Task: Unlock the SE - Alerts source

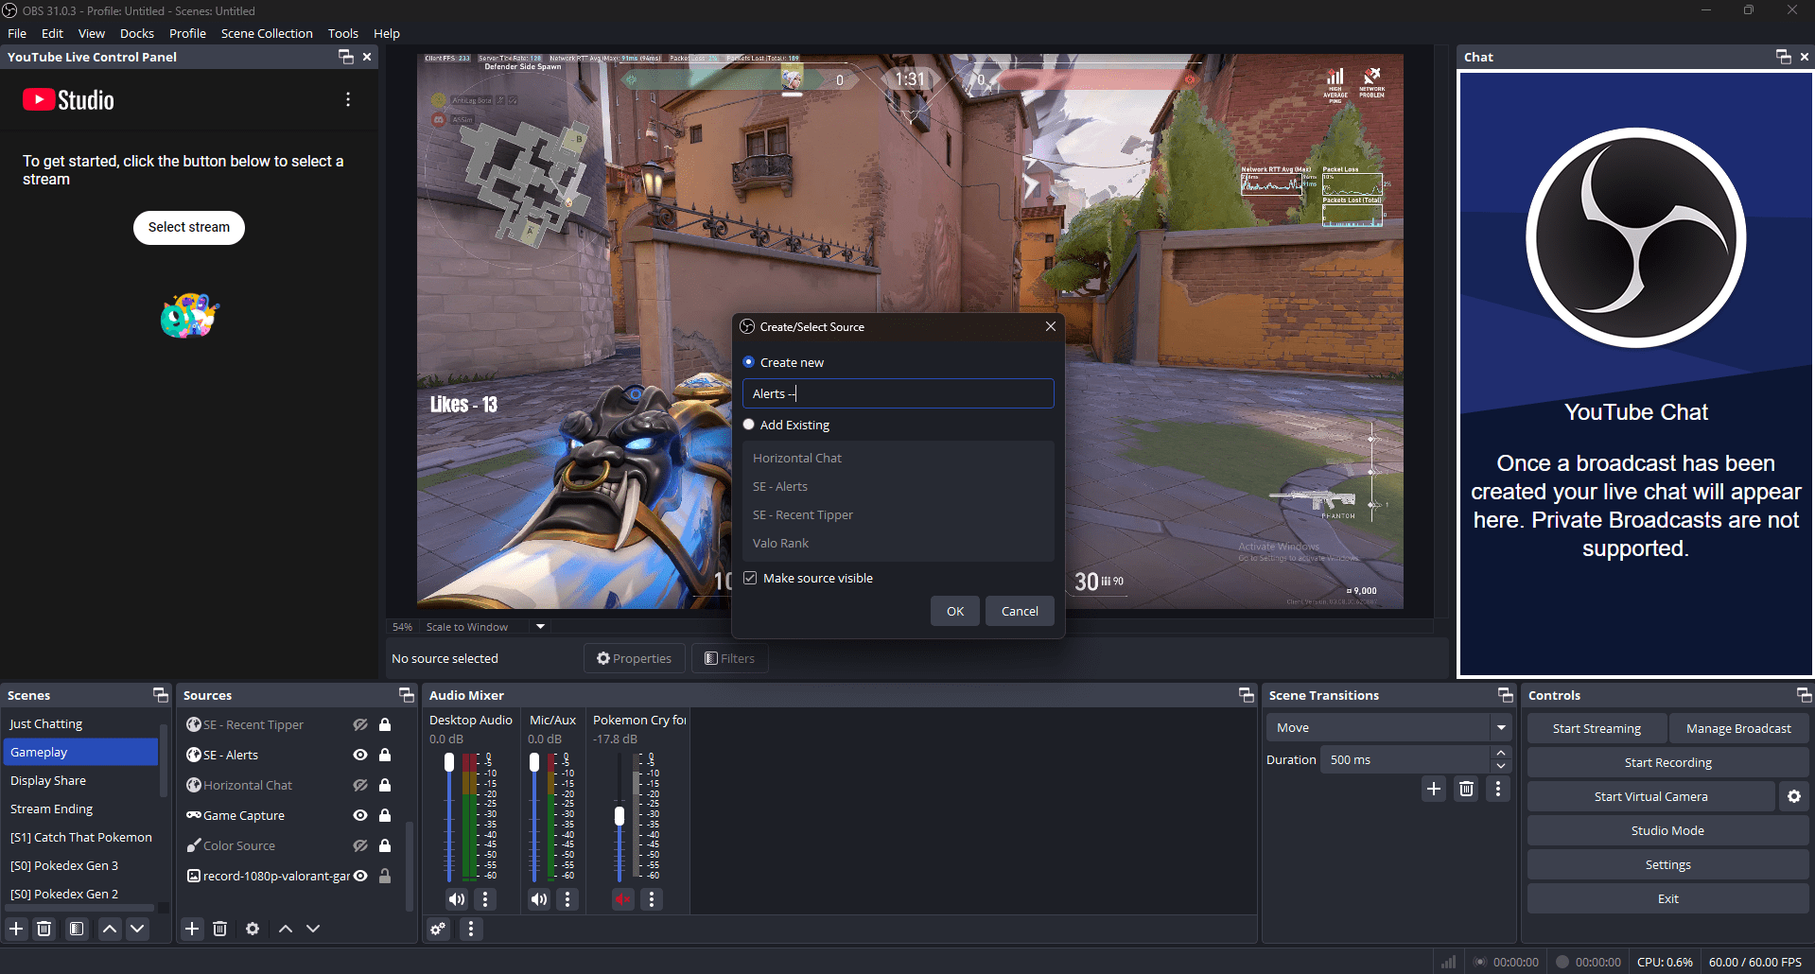Action: coord(385,755)
